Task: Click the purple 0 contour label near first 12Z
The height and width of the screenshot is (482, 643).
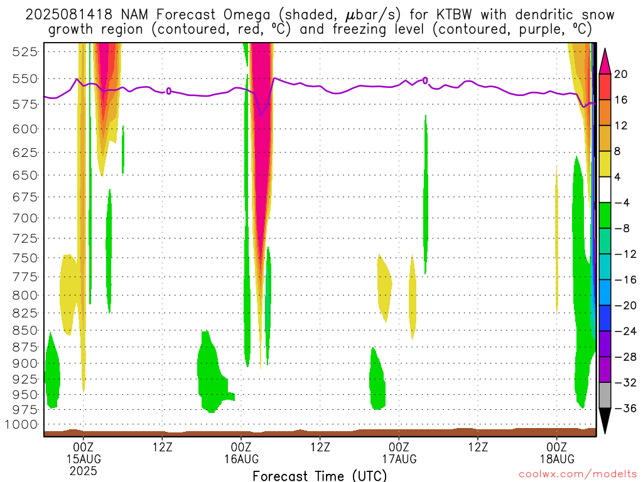Action: pyautogui.click(x=168, y=91)
